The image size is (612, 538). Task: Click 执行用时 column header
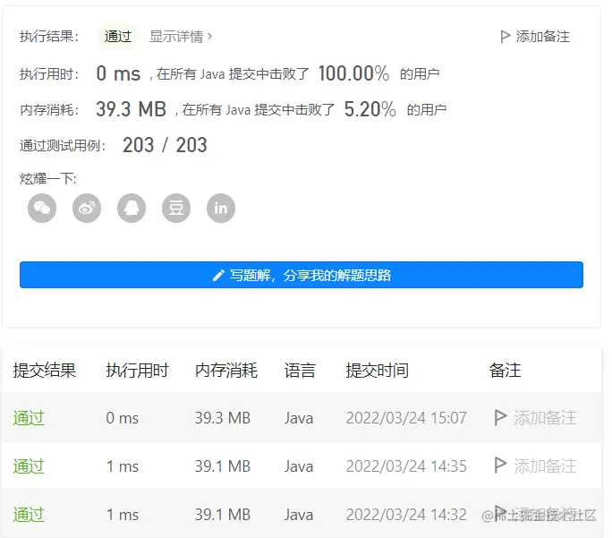[x=137, y=370]
